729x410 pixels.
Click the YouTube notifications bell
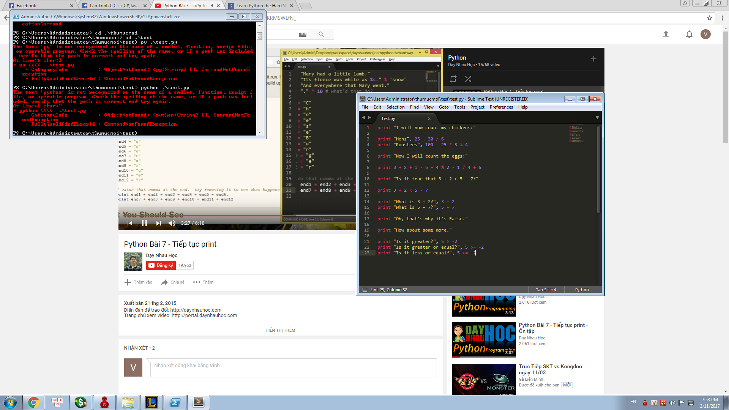pyautogui.click(x=689, y=34)
